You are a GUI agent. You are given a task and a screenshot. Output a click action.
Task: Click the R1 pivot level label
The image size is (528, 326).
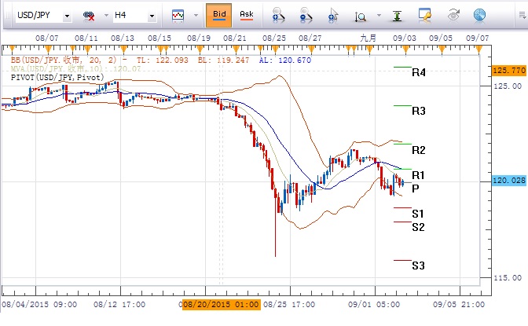click(418, 175)
